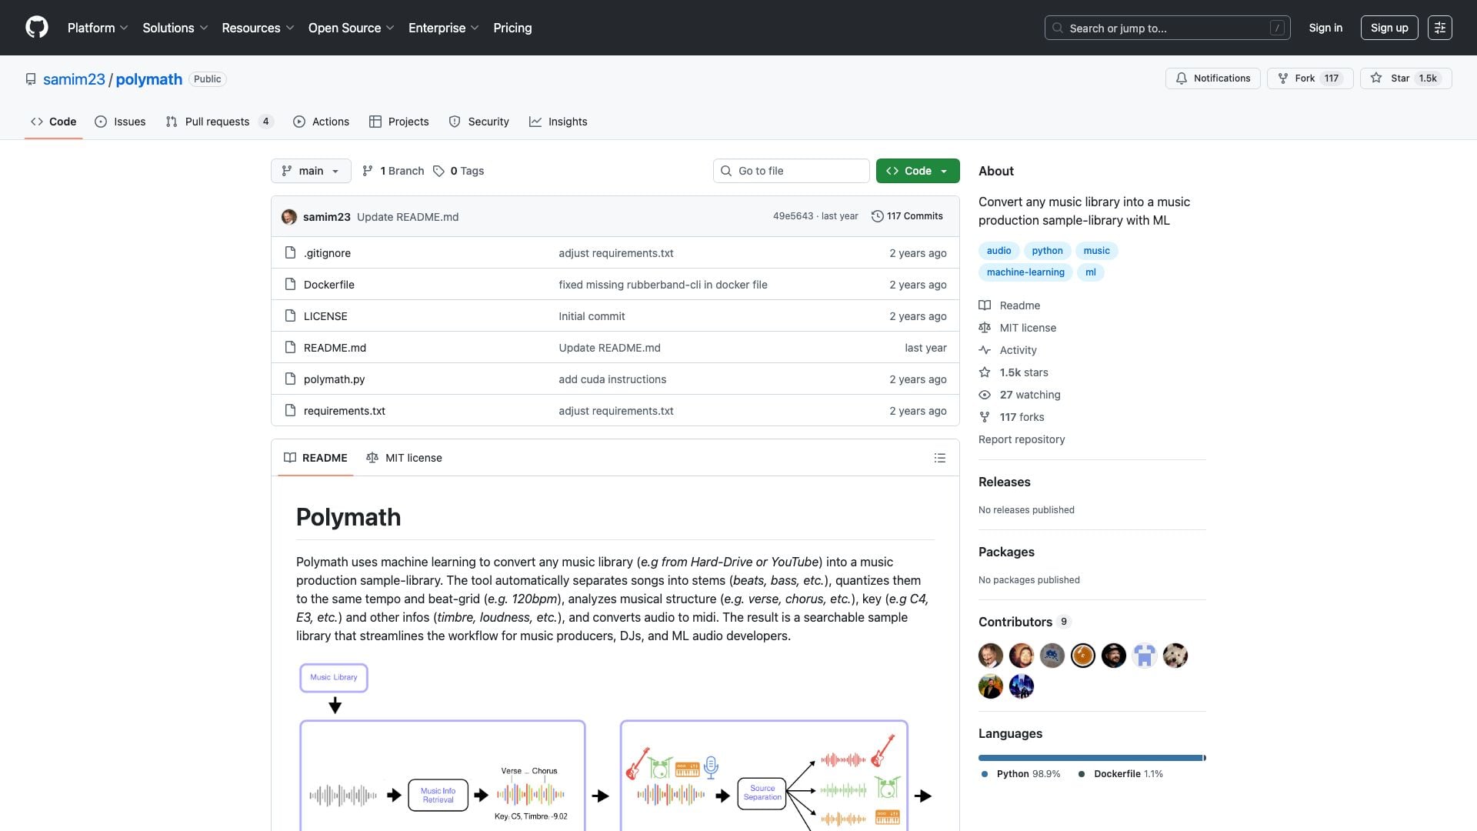
Task: Click the fork icon button
Action: (x=1282, y=78)
